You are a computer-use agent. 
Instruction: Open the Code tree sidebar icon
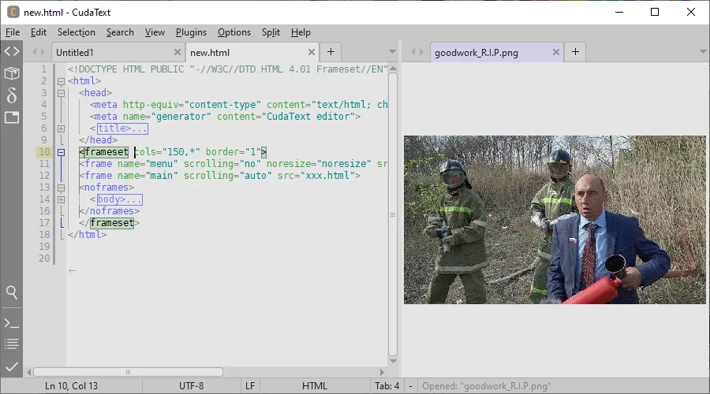(12, 51)
